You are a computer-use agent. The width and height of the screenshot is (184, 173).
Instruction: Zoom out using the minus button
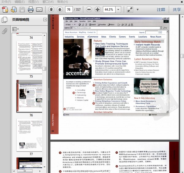pyautogui.click(x=89, y=10)
